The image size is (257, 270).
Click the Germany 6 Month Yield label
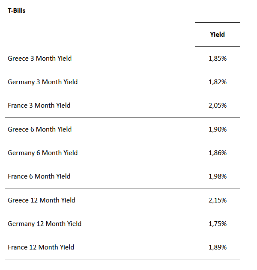[42, 153]
